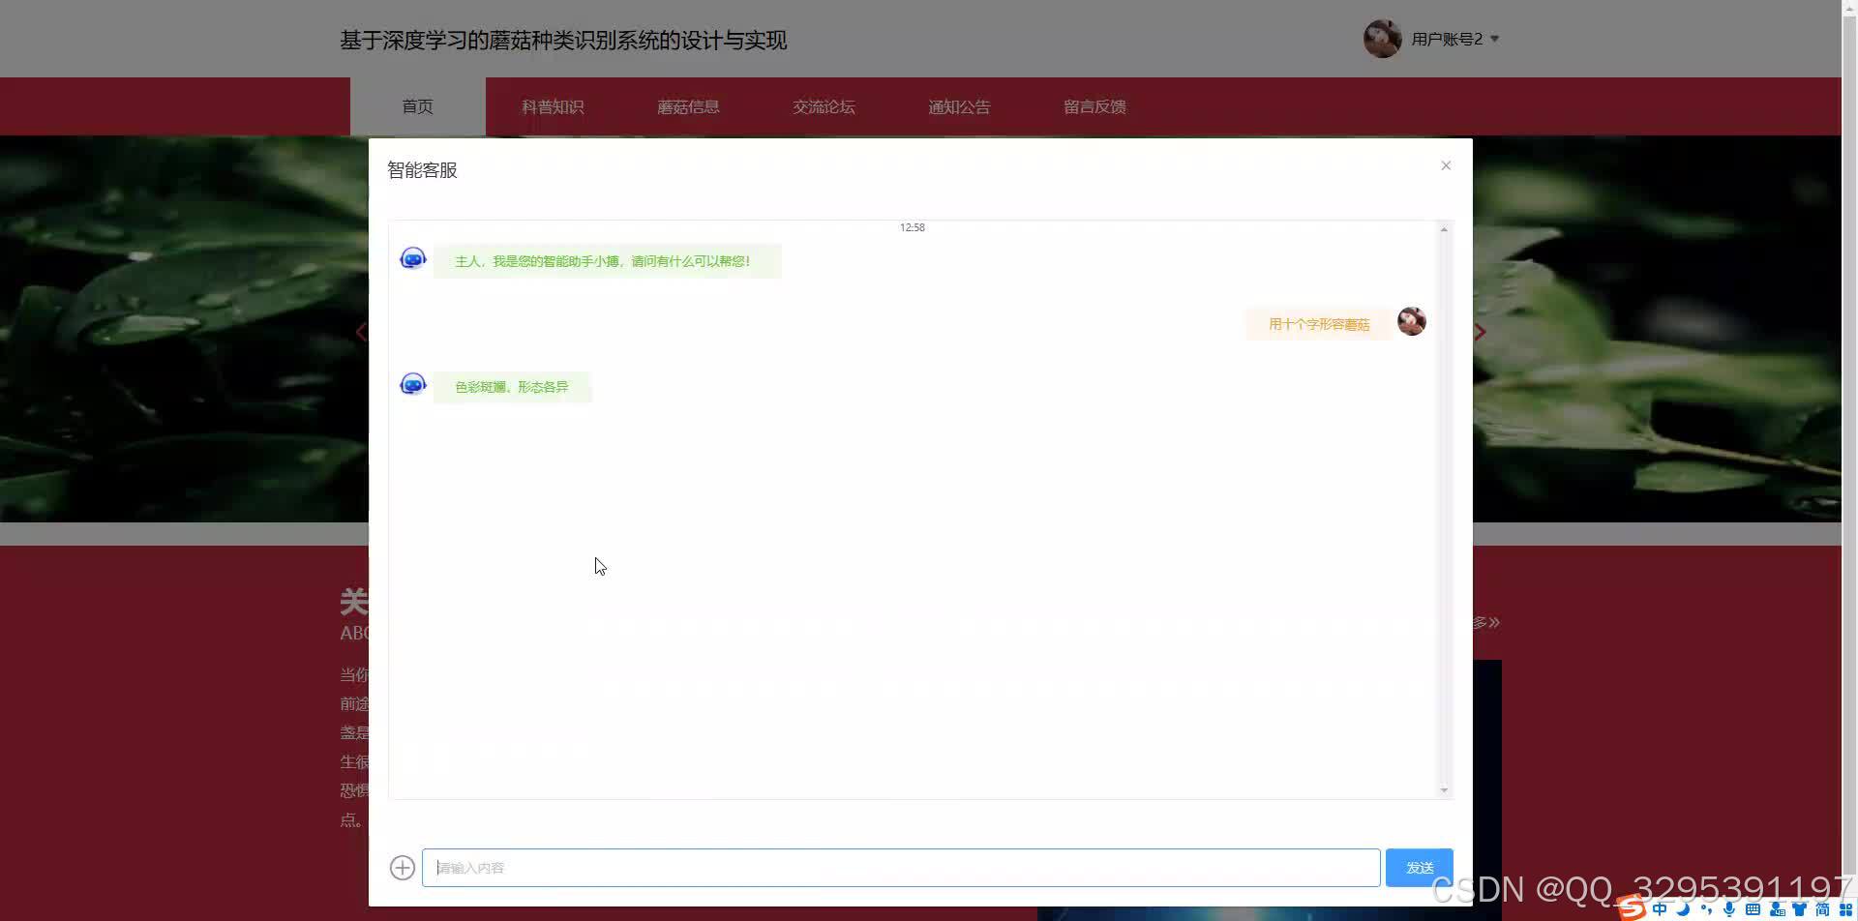Open the 留言反馈 menu item
The height and width of the screenshot is (921, 1858).
(x=1094, y=106)
